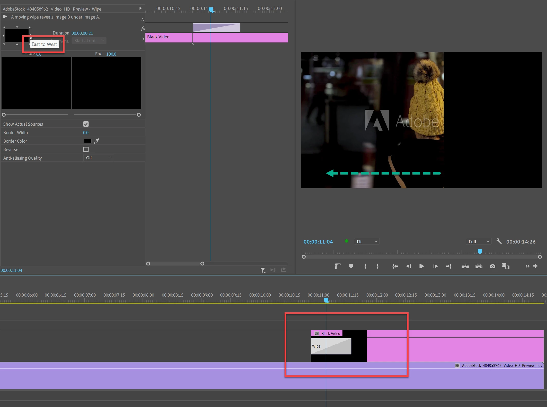The height and width of the screenshot is (407, 547).
Task: Open the Fit zoom level dropdown
Action: click(366, 241)
